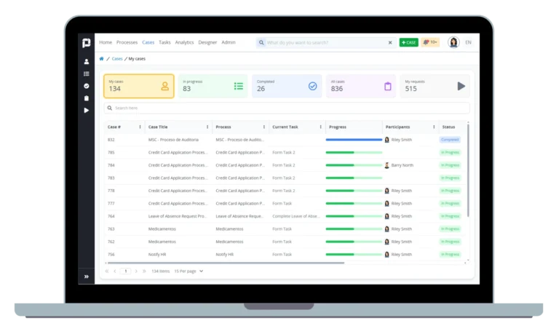Click Riley Smith avatar in case 832 row

[x=386, y=140]
